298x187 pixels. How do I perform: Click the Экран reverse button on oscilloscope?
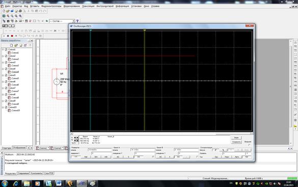[236, 138]
